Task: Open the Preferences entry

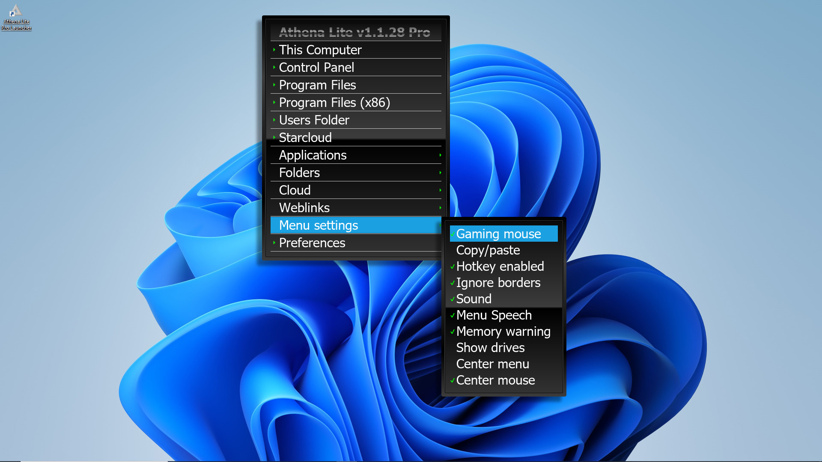Action: pyautogui.click(x=312, y=243)
